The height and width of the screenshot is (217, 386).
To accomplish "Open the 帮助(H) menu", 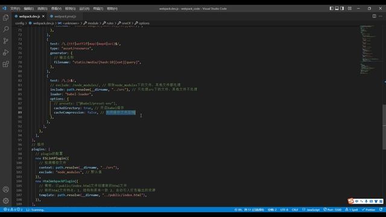I will click(112, 8).
